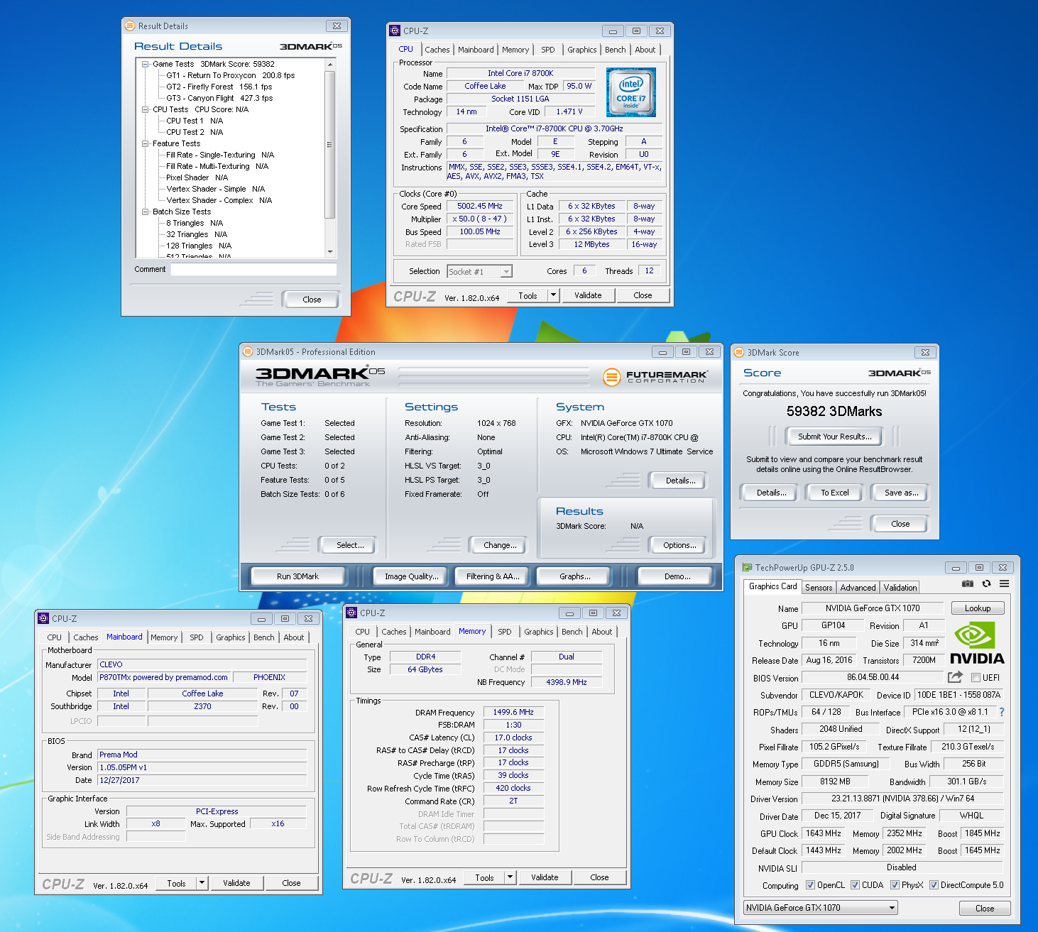Image resolution: width=1038 pixels, height=932 pixels.
Task: Switch to the Sensors tab in GPU-Z
Action: (x=818, y=588)
